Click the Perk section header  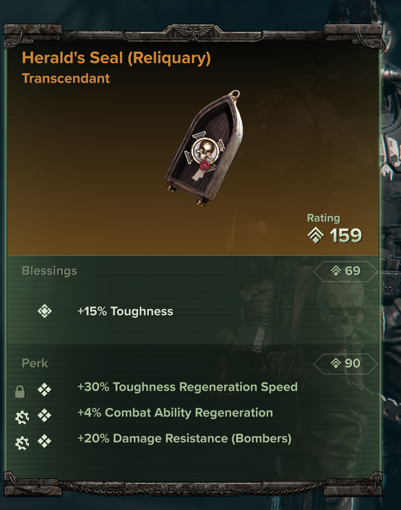35,363
